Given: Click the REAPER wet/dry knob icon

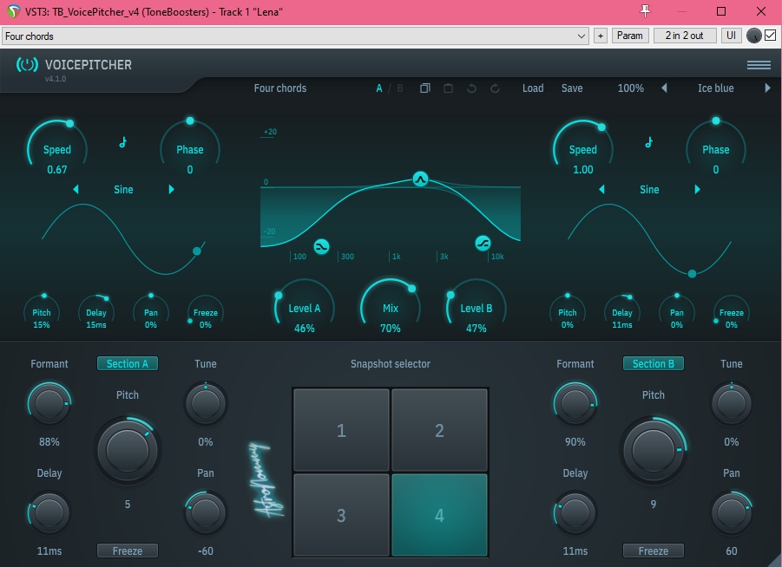Looking at the screenshot, I should click(x=753, y=36).
